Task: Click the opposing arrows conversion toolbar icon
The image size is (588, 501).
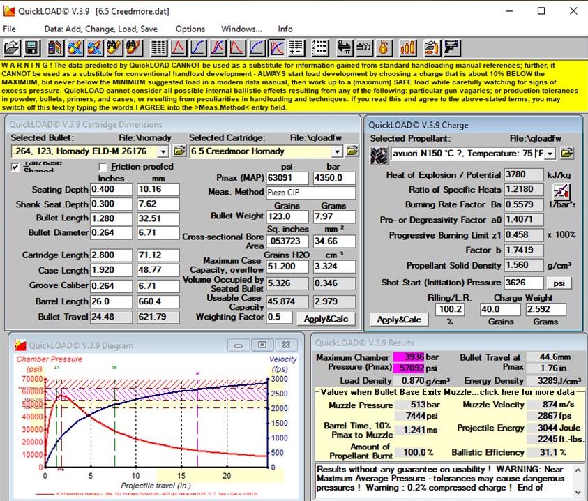Action: (x=343, y=48)
